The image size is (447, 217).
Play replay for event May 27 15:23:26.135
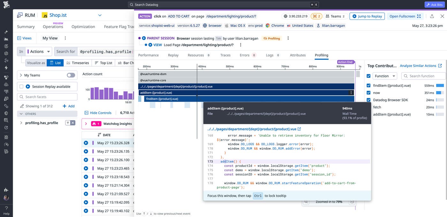click(x=86, y=151)
